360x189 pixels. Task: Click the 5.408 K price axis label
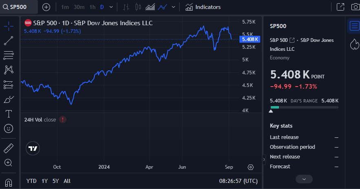(250, 39)
